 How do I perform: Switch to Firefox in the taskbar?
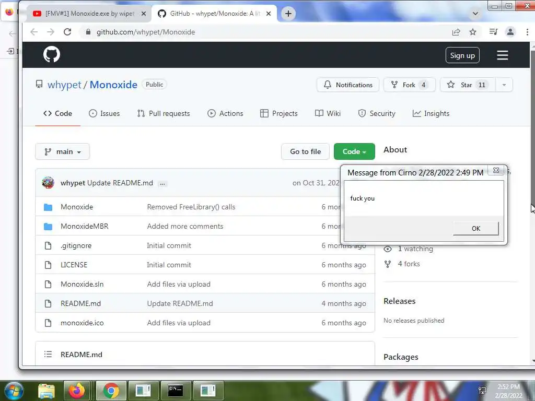click(x=77, y=391)
